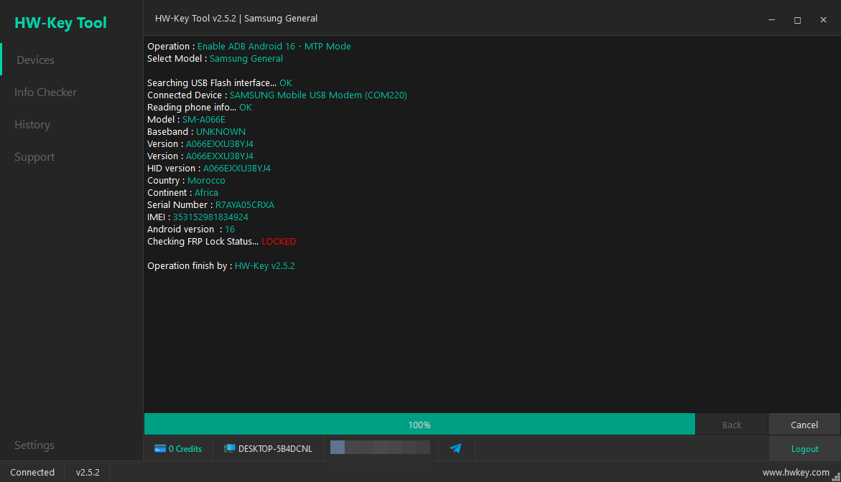Click the HW-Key Tool logo
This screenshot has height=482, width=841.
point(60,22)
